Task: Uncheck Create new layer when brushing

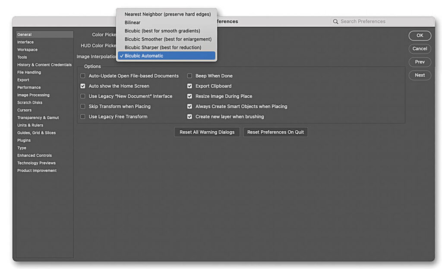Action: [189, 117]
